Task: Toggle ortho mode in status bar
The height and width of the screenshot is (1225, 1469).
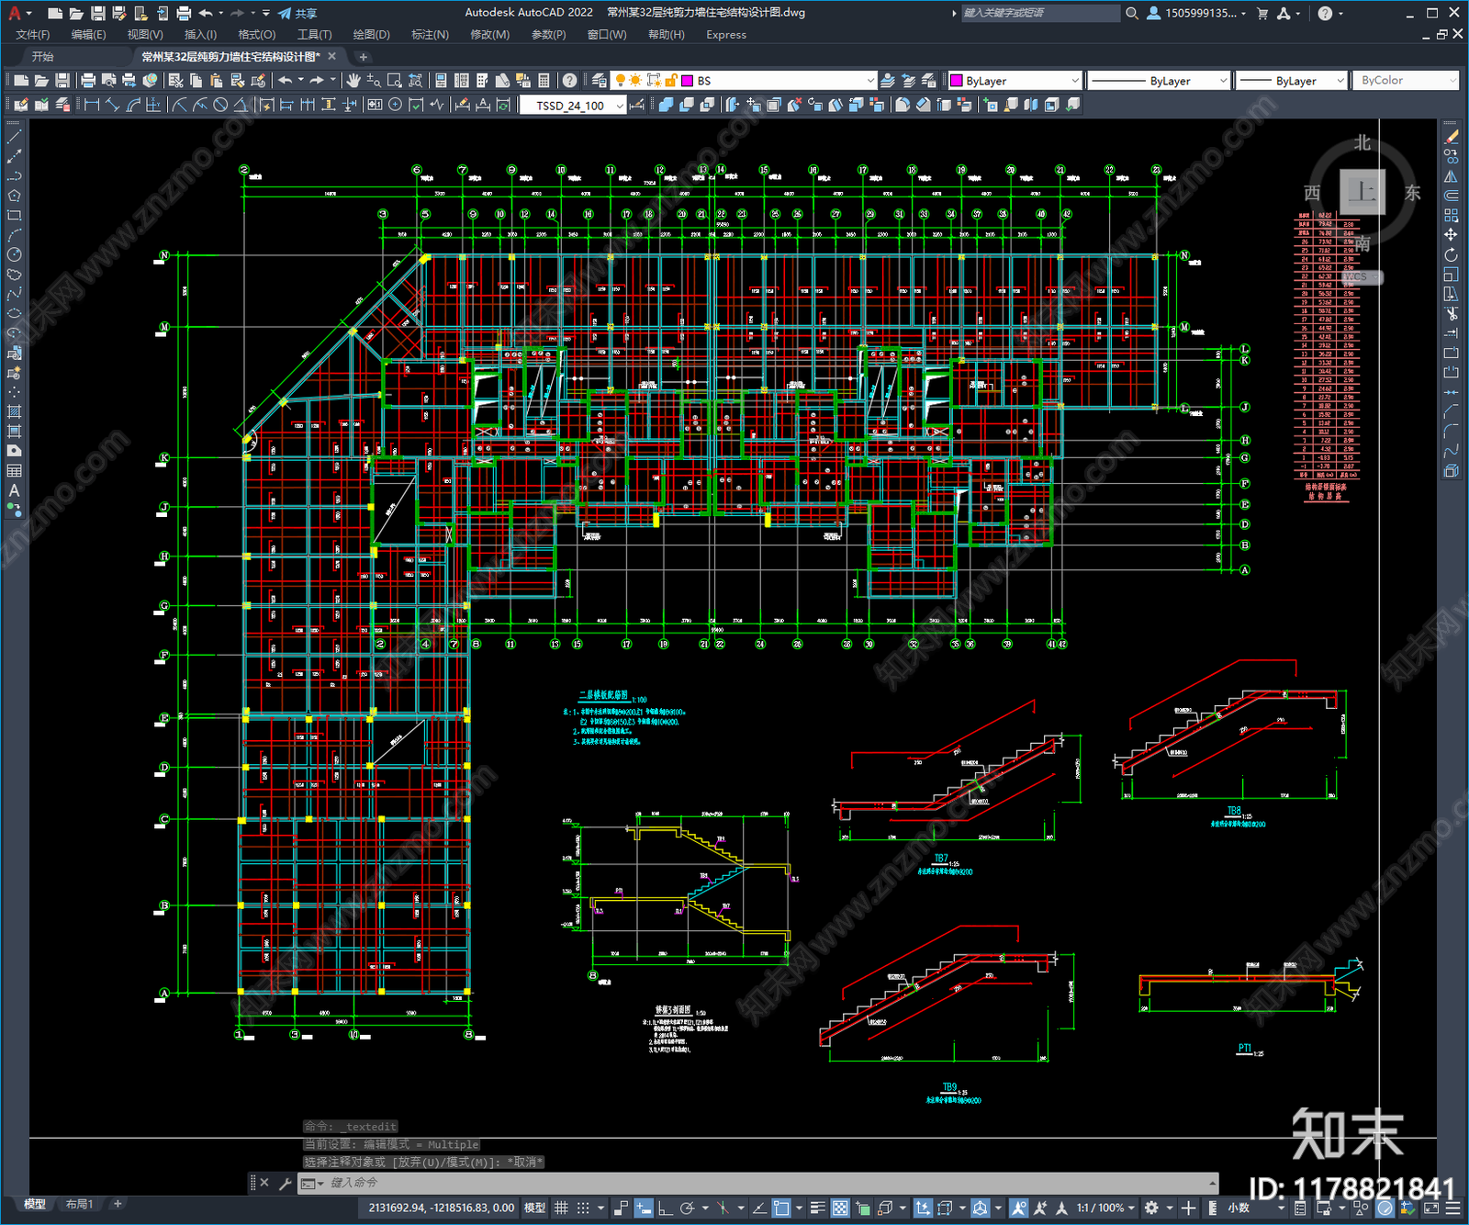Action: point(665,1208)
